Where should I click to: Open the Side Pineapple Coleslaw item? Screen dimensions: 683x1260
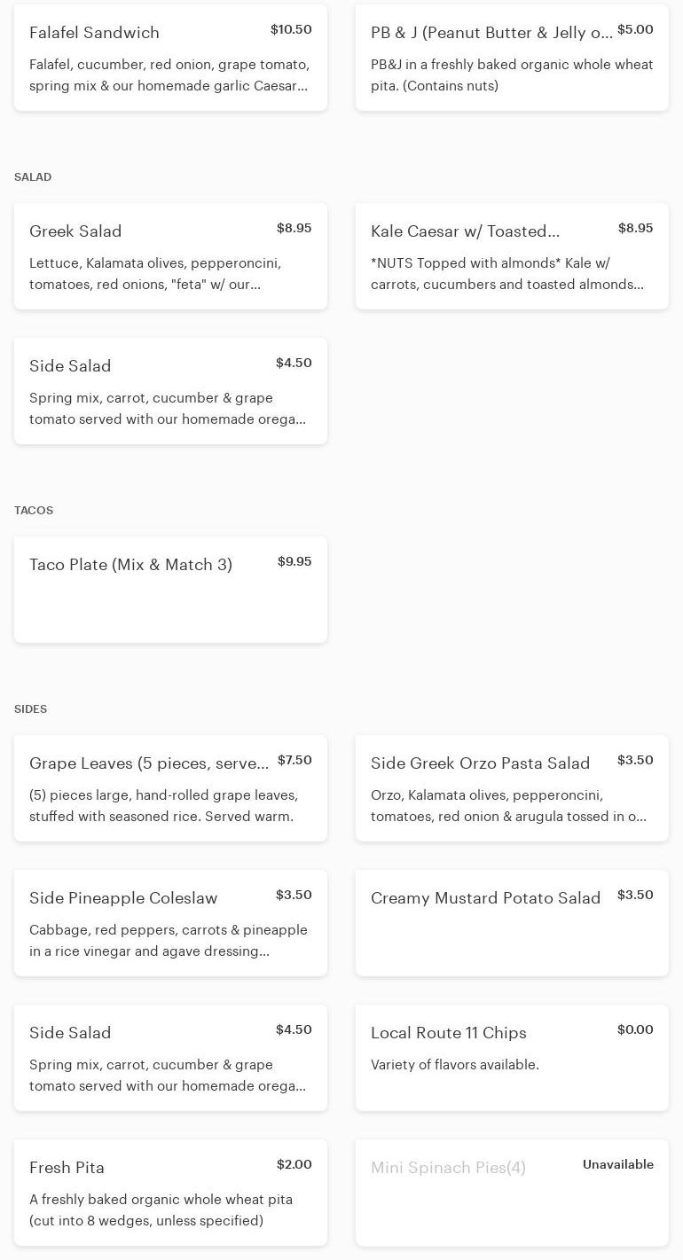[170, 923]
